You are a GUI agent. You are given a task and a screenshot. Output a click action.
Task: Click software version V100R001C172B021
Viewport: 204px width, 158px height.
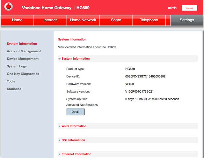(139, 91)
